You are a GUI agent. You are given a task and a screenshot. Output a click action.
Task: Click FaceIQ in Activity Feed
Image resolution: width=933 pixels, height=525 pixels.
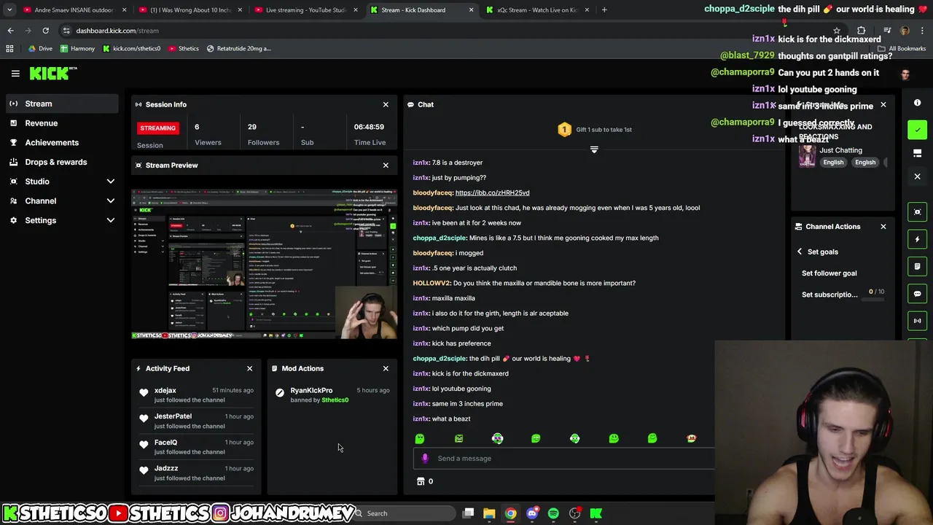pos(165,443)
